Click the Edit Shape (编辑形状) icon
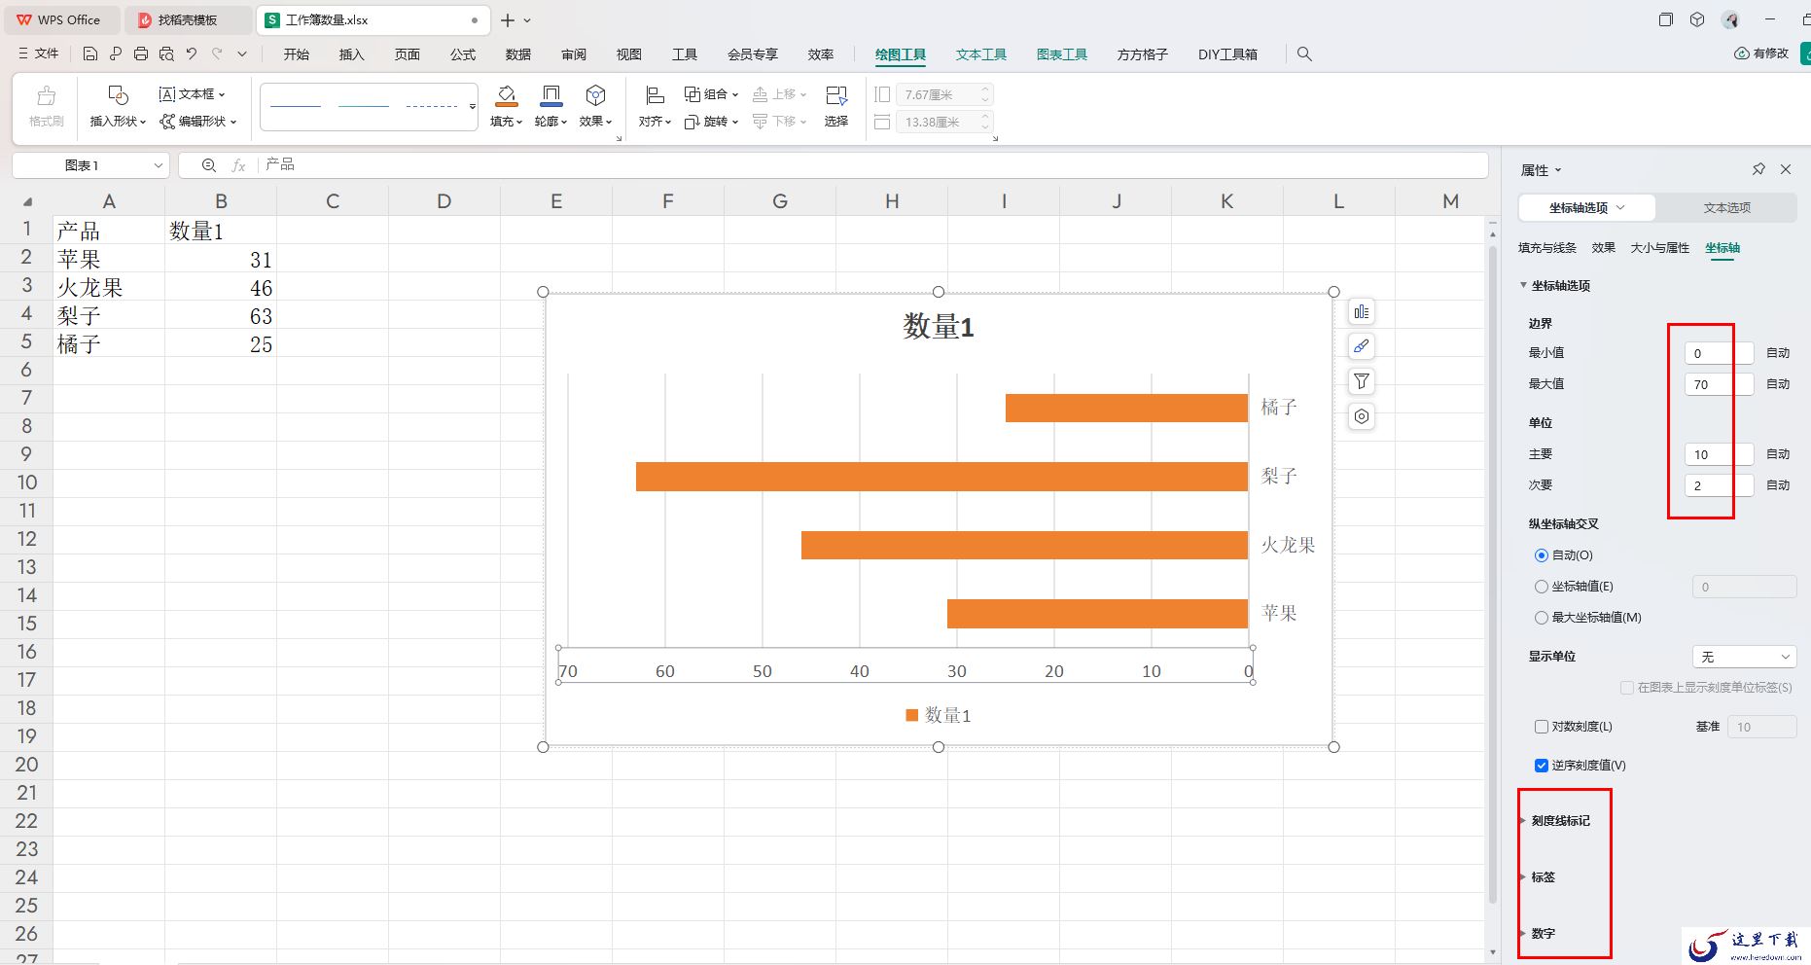 [167, 122]
